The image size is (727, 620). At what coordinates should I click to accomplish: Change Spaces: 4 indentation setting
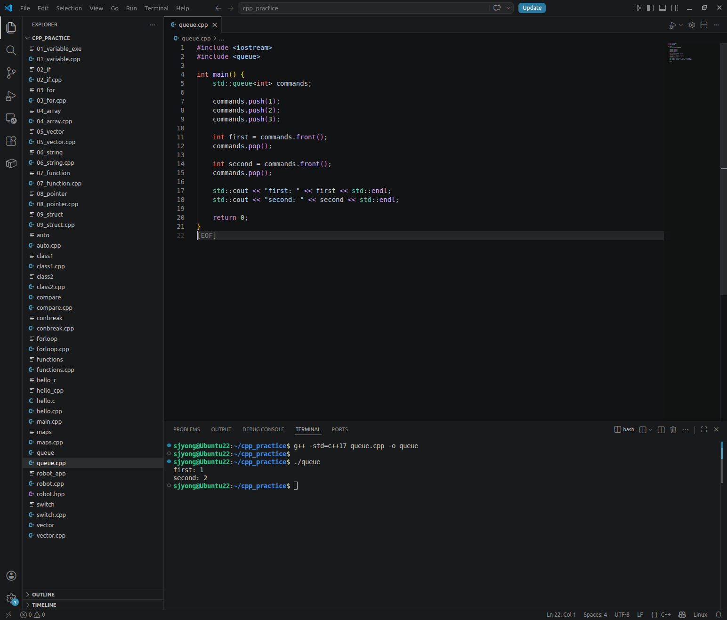pos(595,615)
